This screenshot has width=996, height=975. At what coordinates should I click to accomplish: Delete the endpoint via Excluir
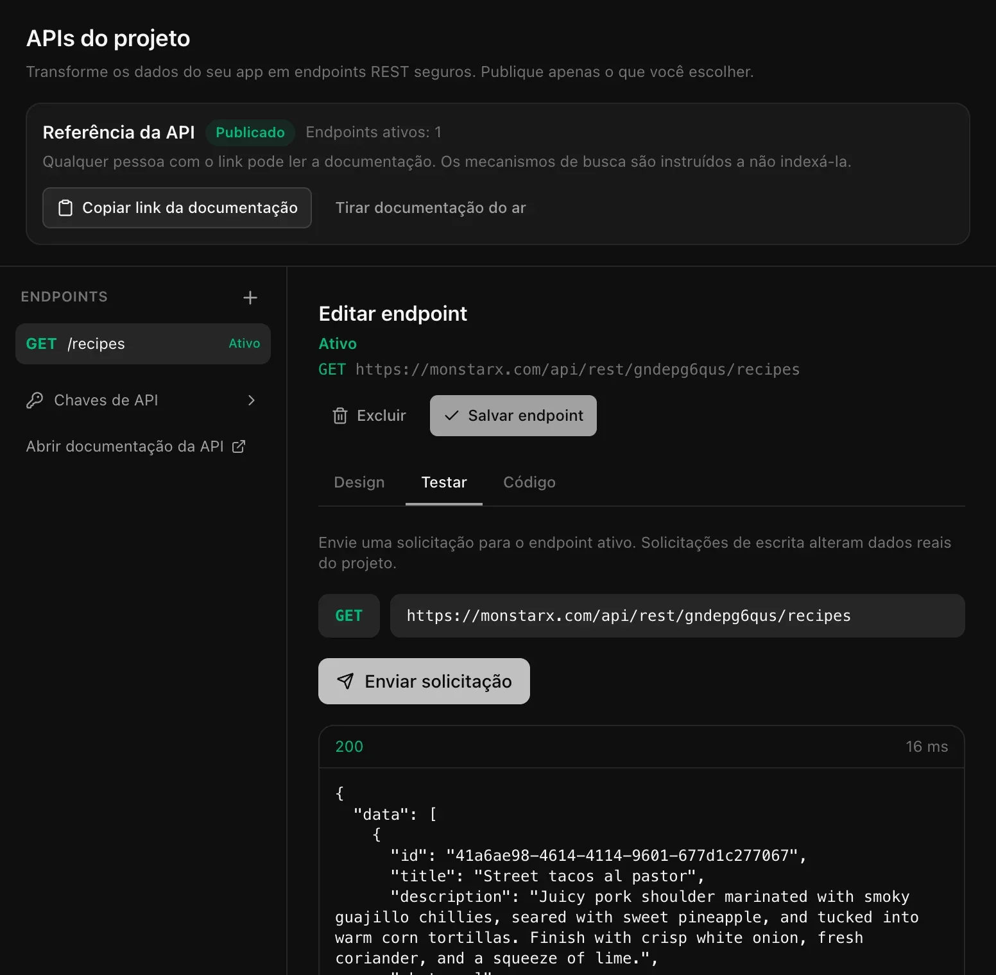click(370, 416)
